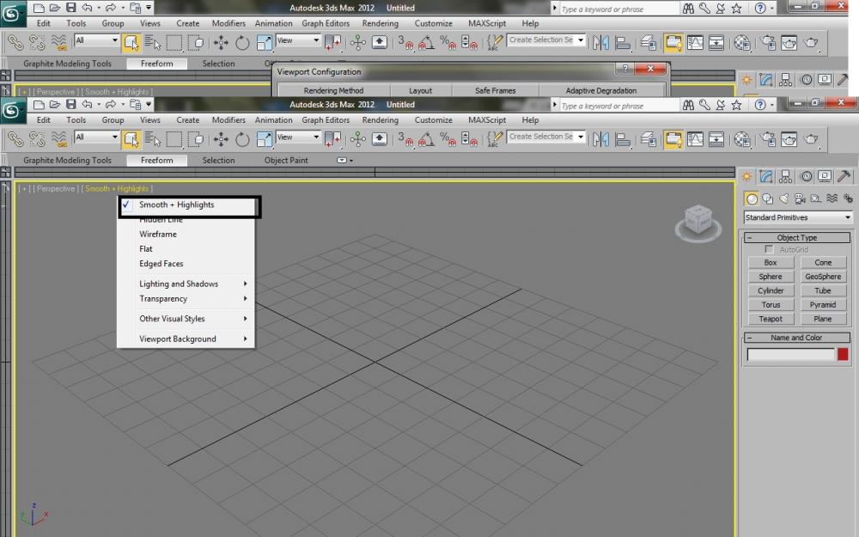Screen dimensions: 859x537
Task: Open the Standard Primitives dropdown
Action: coord(798,218)
